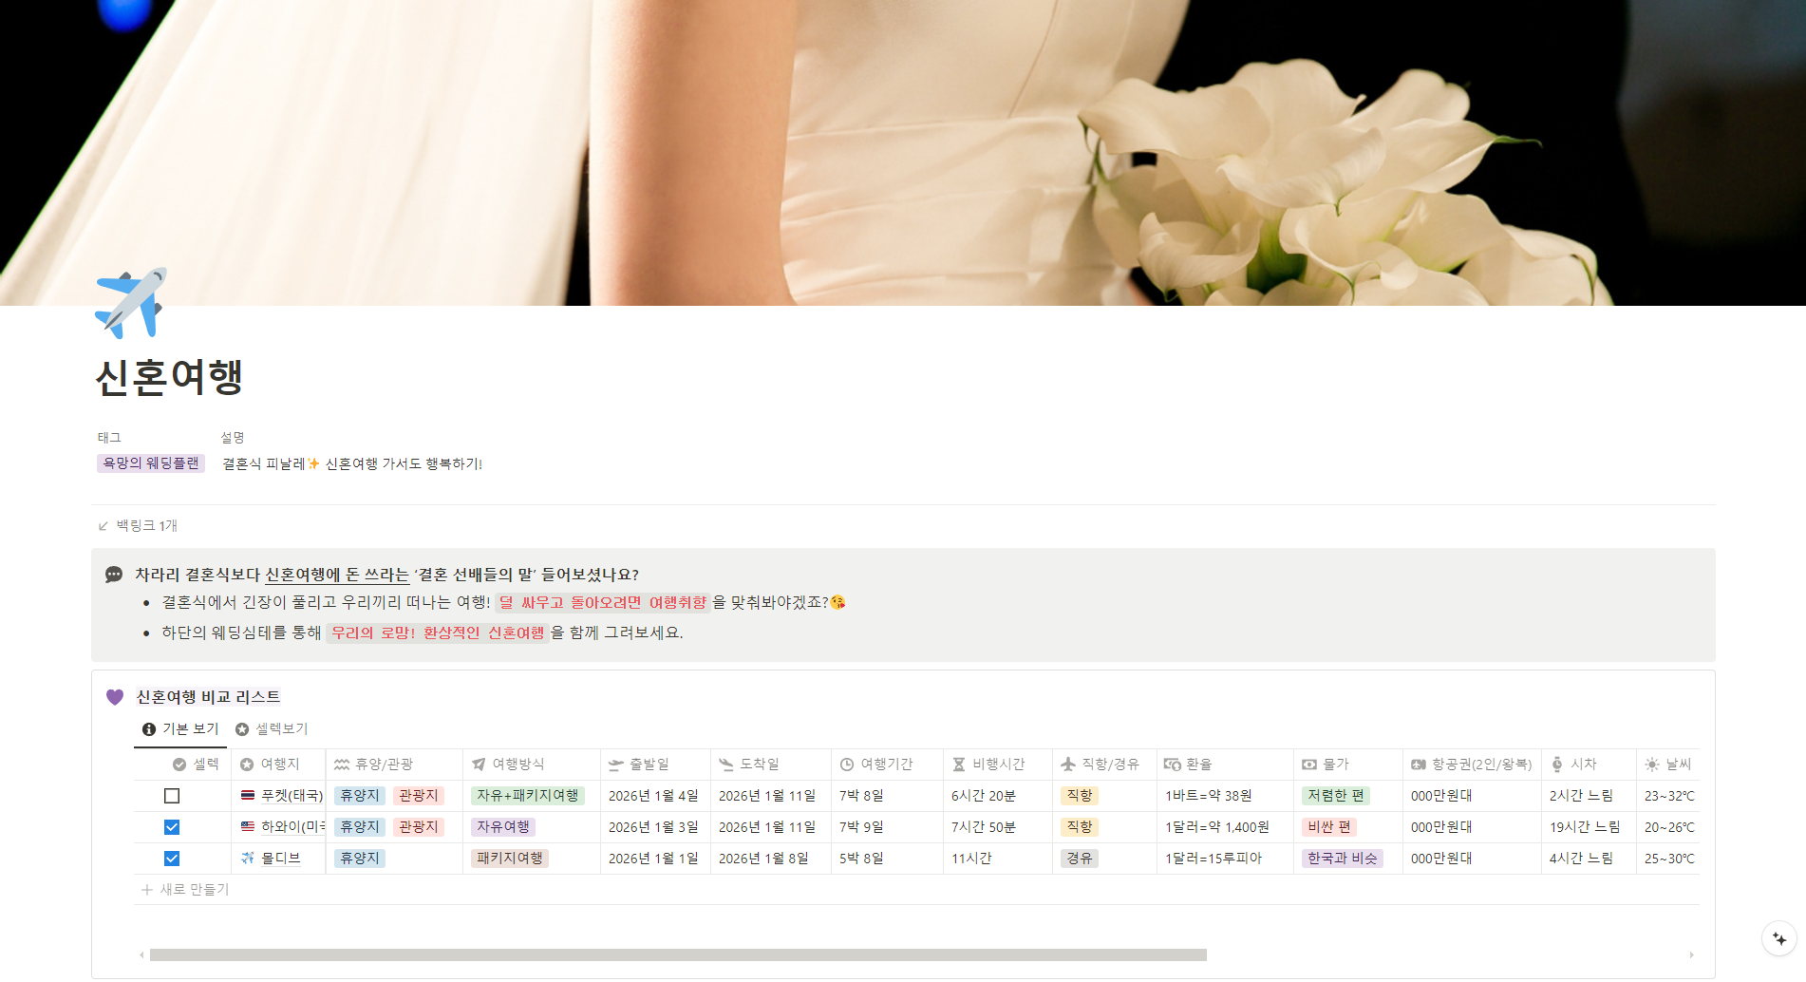Expand the 백링크 1개 backlinks list
1806x982 pixels.
pos(138,525)
